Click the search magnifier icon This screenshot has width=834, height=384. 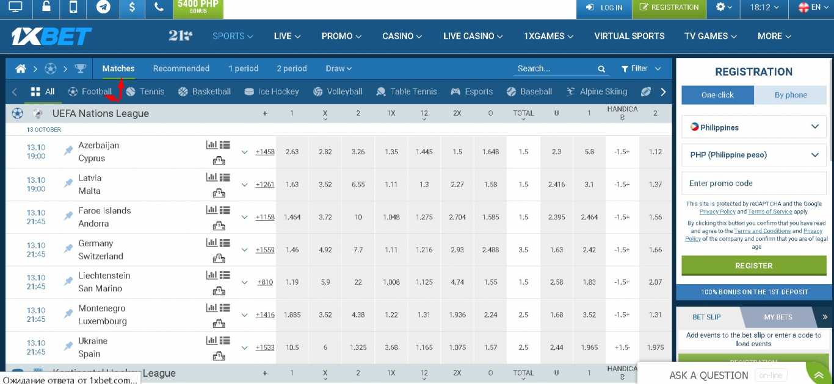pyautogui.click(x=601, y=69)
